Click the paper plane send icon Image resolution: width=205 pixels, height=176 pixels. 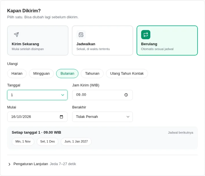[x=16, y=35]
